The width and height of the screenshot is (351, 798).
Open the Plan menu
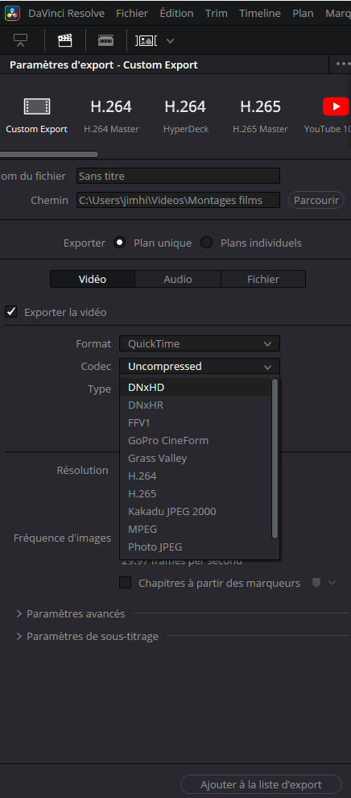[x=303, y=13]
